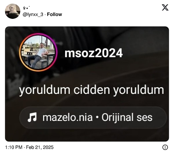Open the pigeon avatar of the tweet author
Image resolution: width=174 pixels, height=156 pixels.
coord(13,11)
